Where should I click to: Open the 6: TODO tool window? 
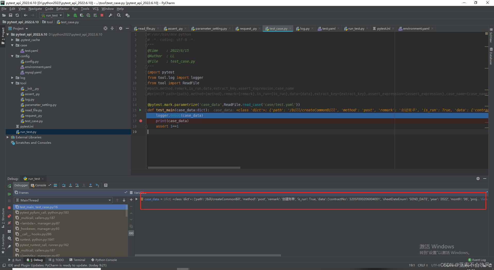(56, 260)
